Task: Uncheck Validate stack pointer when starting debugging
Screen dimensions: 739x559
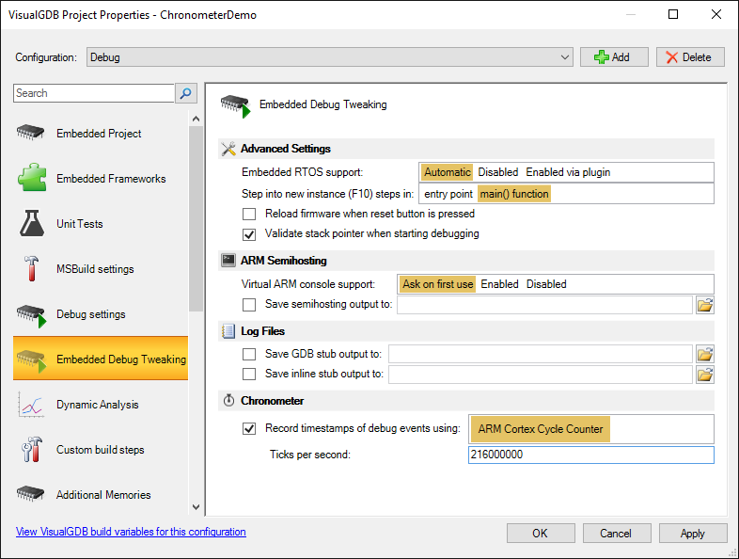Action: (x=249, y=234)
